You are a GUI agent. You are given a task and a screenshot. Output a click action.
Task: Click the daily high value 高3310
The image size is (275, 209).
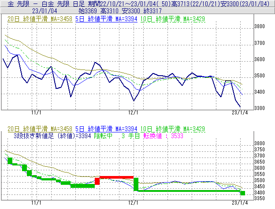(x=110, y=11)
